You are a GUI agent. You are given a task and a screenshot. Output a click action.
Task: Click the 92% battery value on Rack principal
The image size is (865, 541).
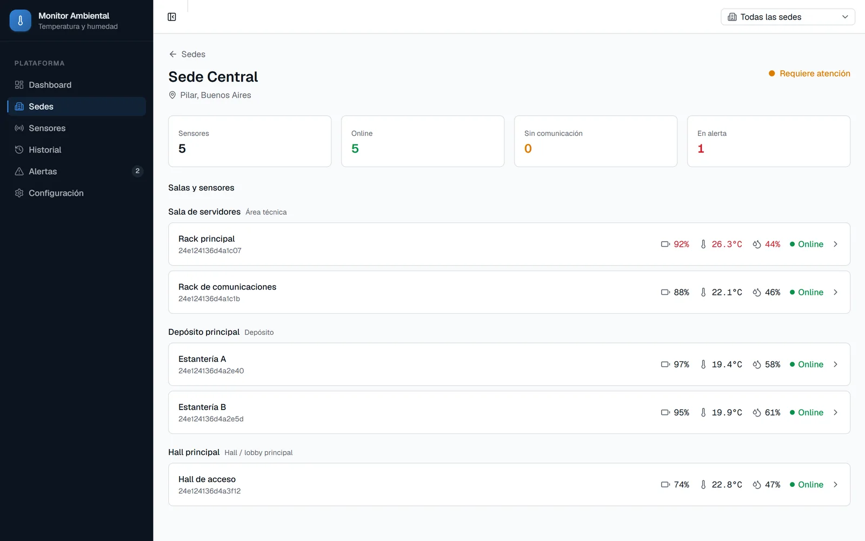point(681,244)
